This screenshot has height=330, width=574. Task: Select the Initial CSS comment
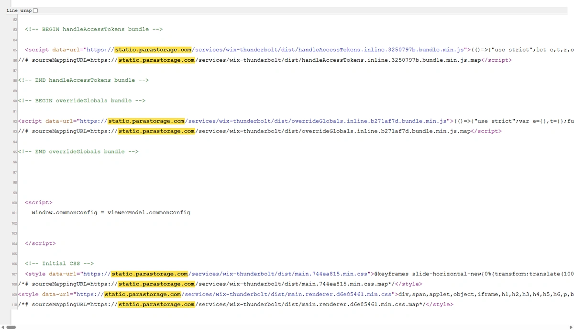[59, 264]
